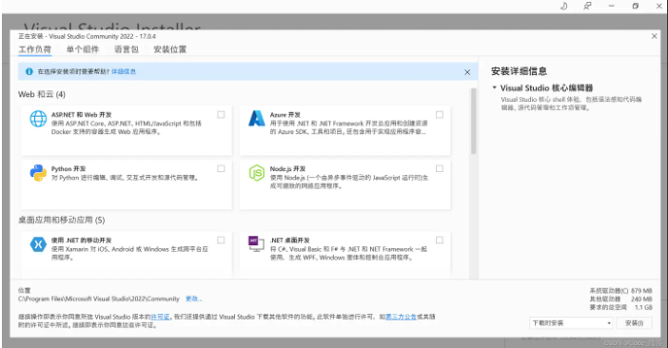The height and width of the screenshot is (348, 668).
Task: Select the Azure development workload checkbox
Action: [x=440, y=114]
